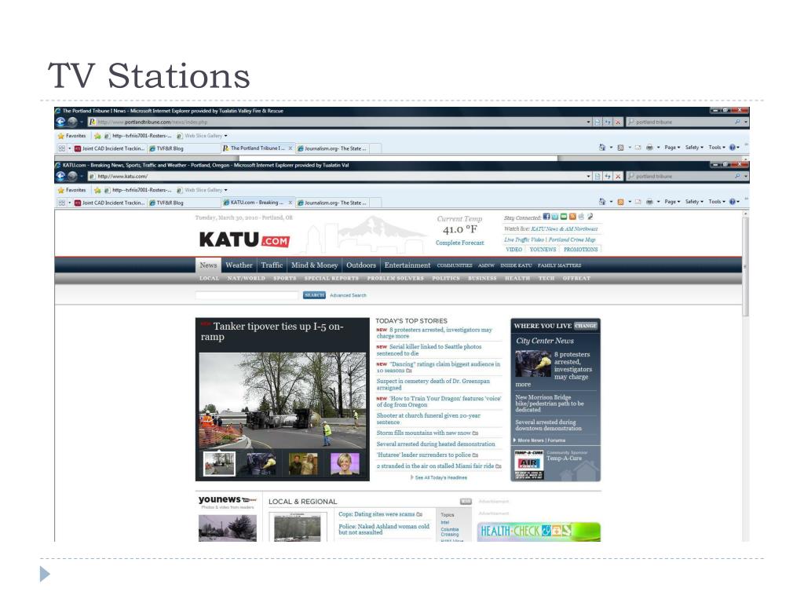Open Page dropdown in KATU window
Screen dimensions: 804x603
[672, 202]
